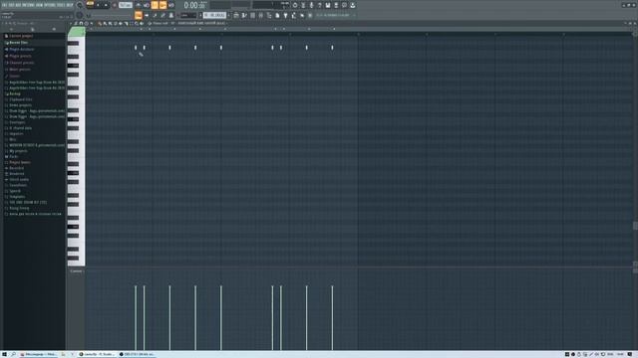Screen dimensions: 638x358
Task: Select the Zoom tool in piano roll
Action: pos(137,24)
